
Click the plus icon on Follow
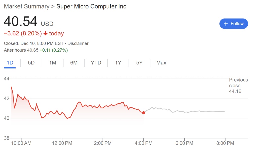(x=226, y=24)
